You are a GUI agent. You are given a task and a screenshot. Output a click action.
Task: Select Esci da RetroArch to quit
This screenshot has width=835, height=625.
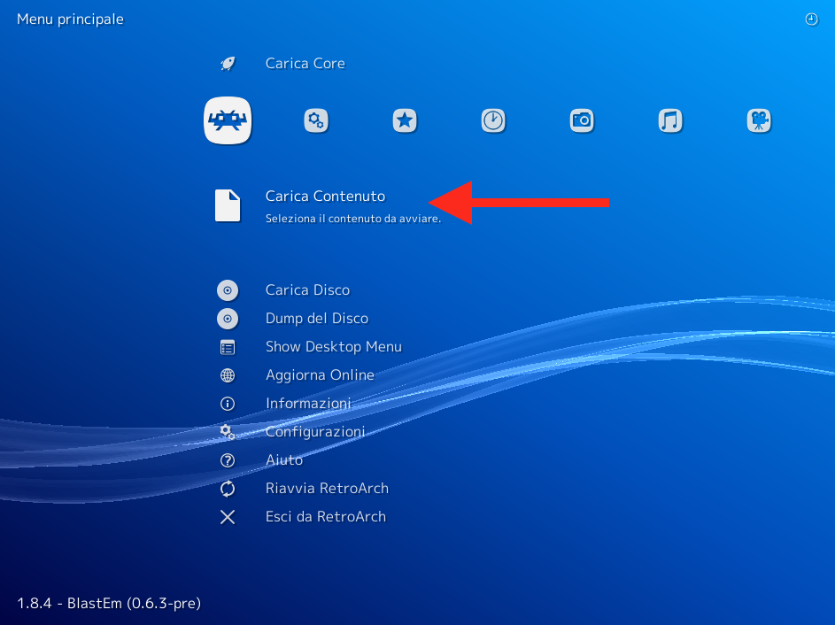point(326,516)
